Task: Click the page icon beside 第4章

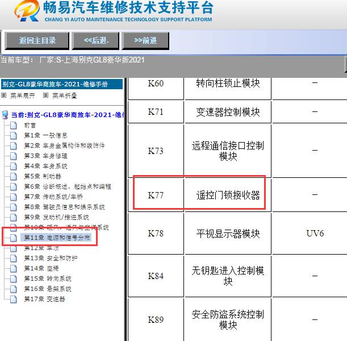Action: pos(14,166)
